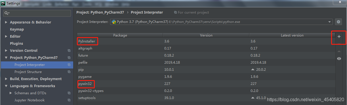
Task: Click per-project icon beside Project Structure
Action: click(69, 72)
